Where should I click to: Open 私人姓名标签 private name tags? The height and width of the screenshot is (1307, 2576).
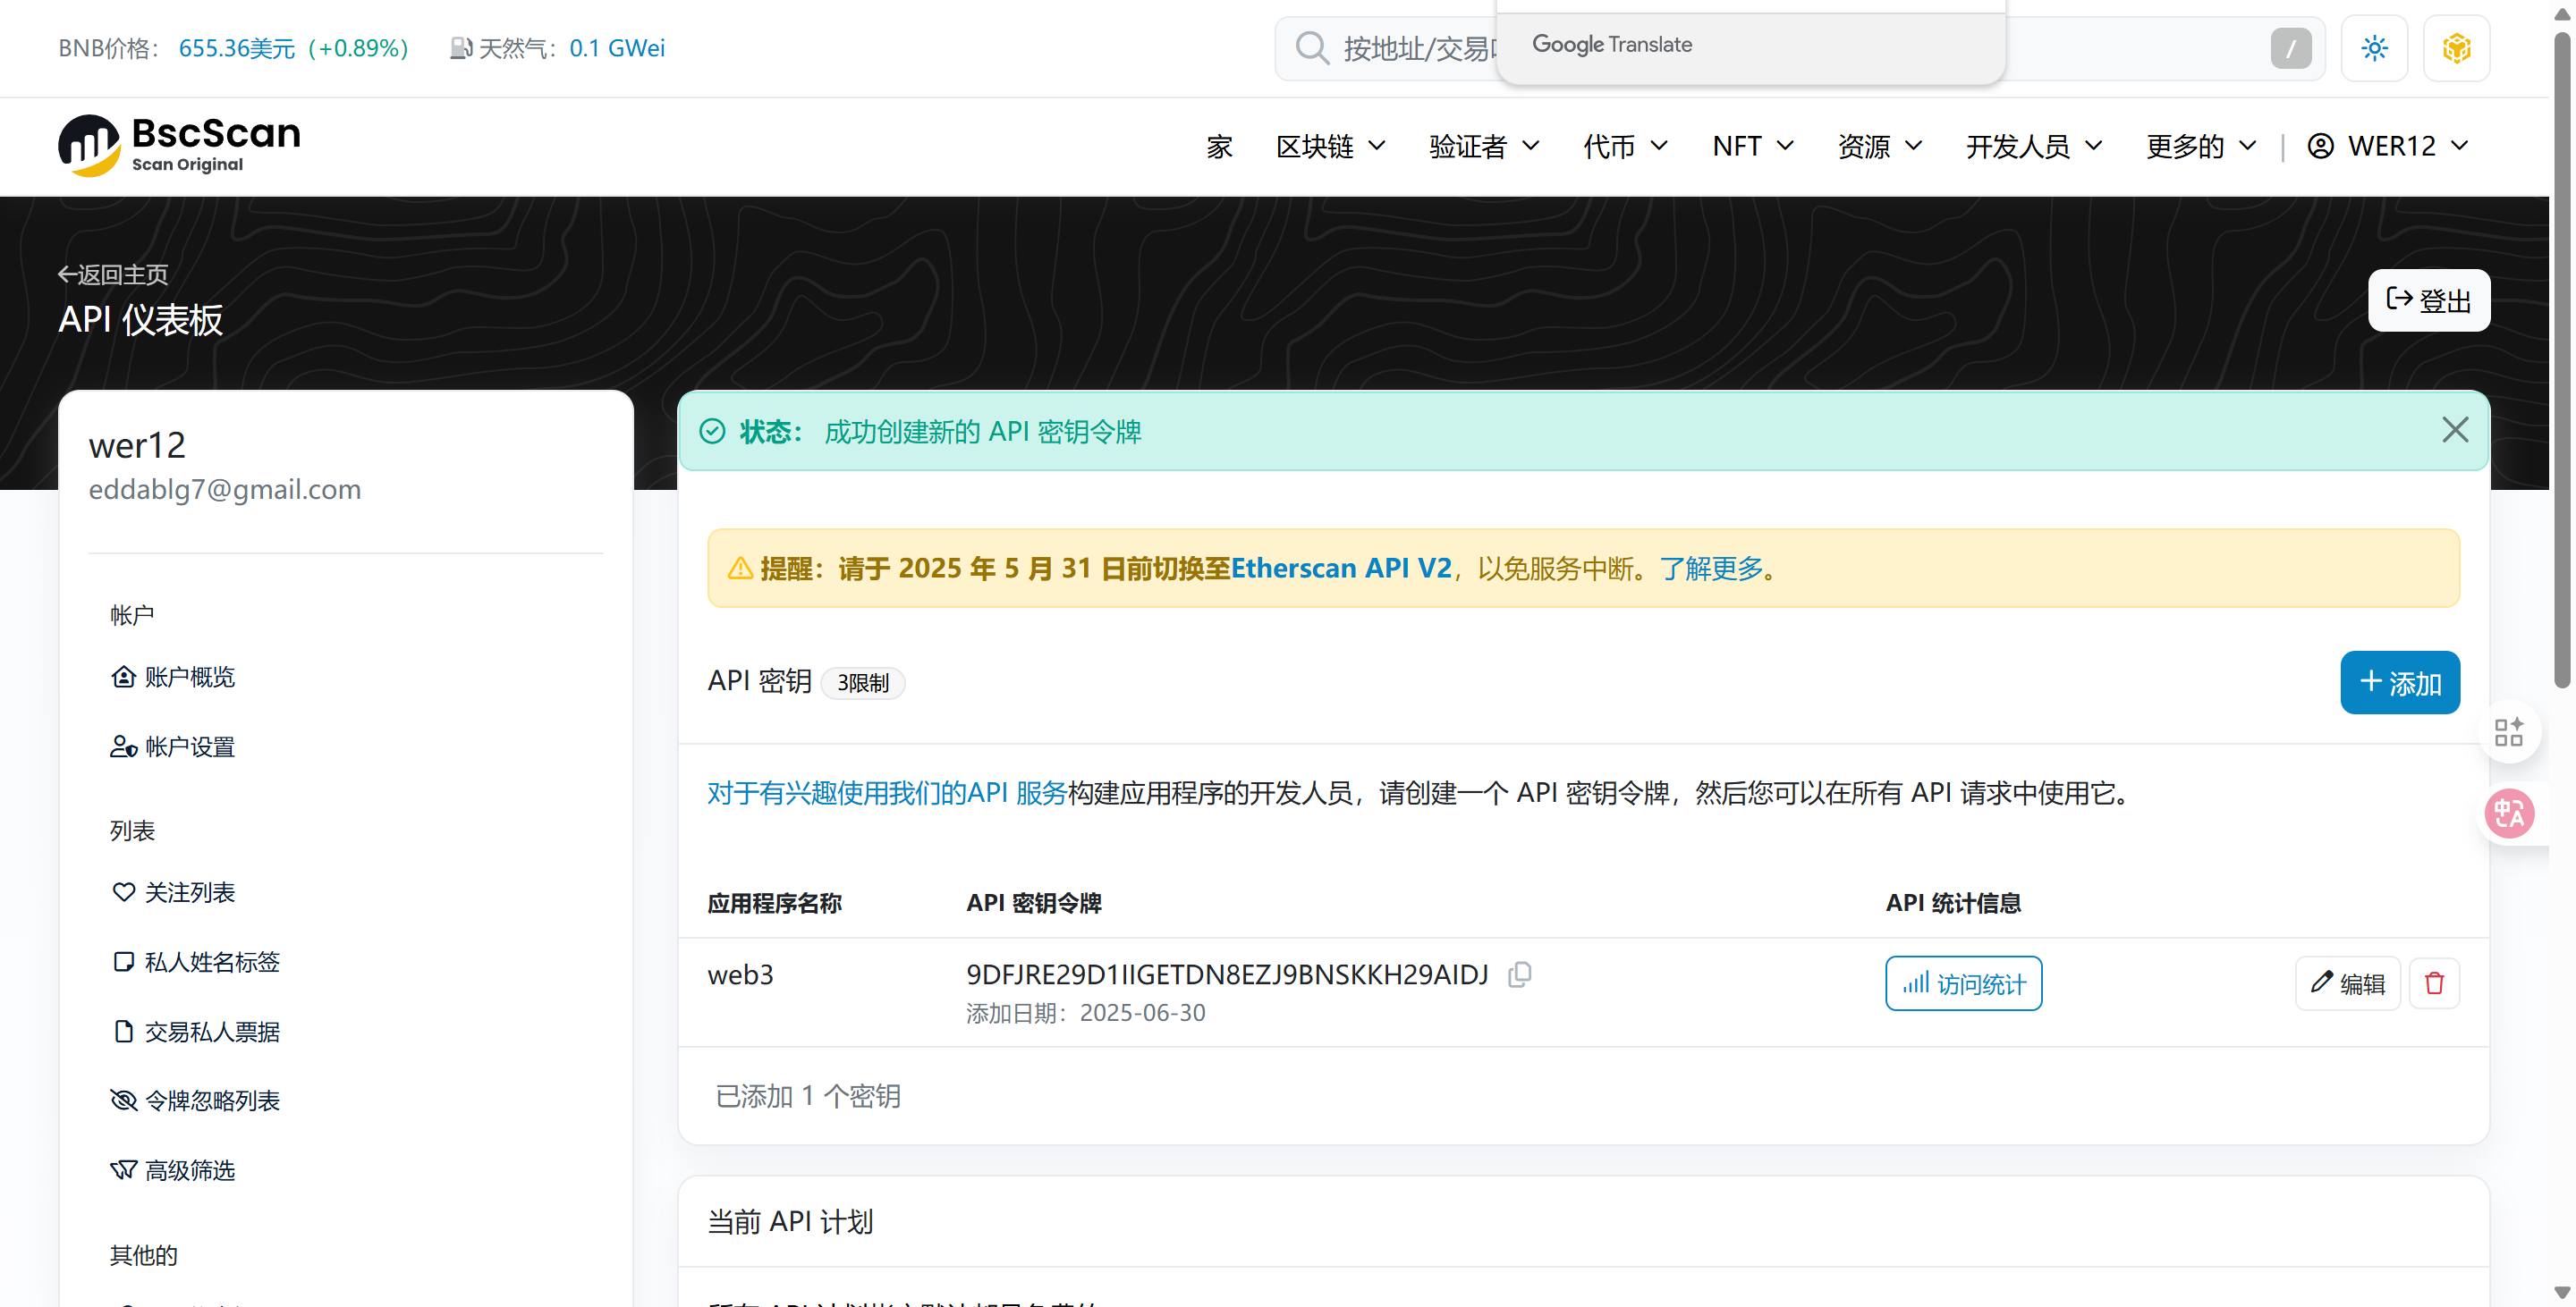(x=209, y=961)
